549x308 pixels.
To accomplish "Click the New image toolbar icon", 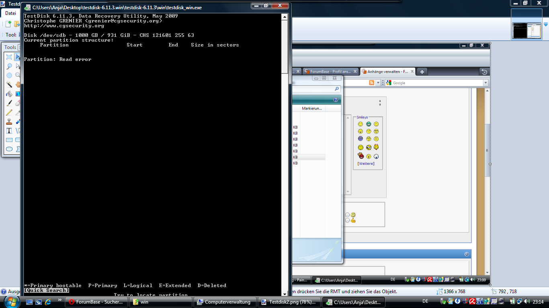I will click(x=8, y=24).
